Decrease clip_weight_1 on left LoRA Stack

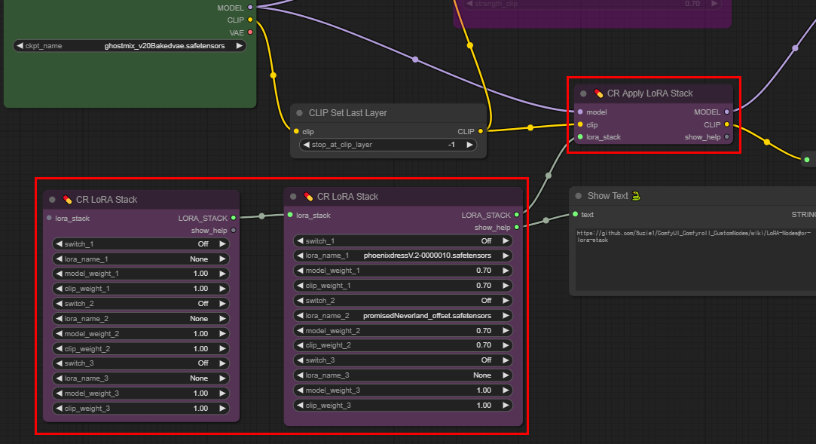59,289
